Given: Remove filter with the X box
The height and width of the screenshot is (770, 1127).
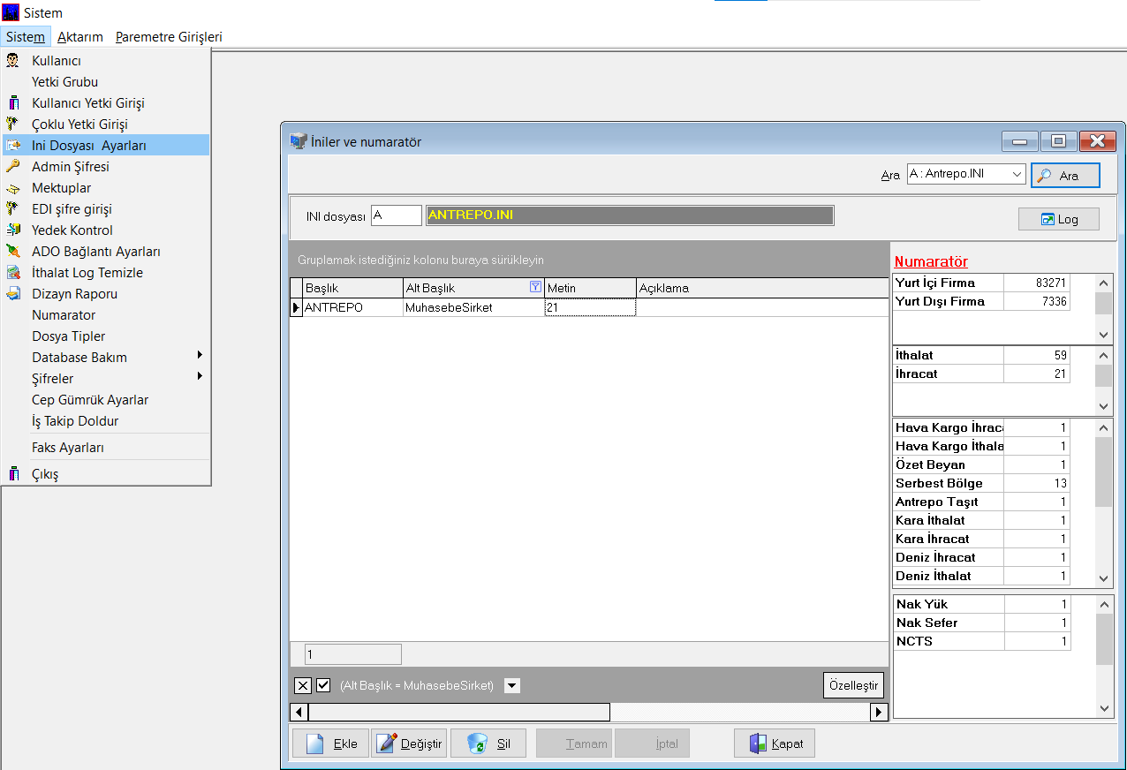Looking at the screenshot, I should point(303,685).
